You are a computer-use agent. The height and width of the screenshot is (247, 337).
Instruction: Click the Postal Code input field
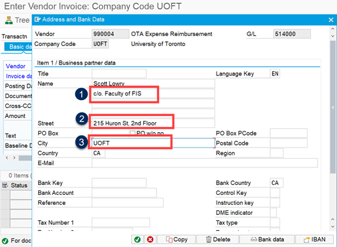[289, 143]
